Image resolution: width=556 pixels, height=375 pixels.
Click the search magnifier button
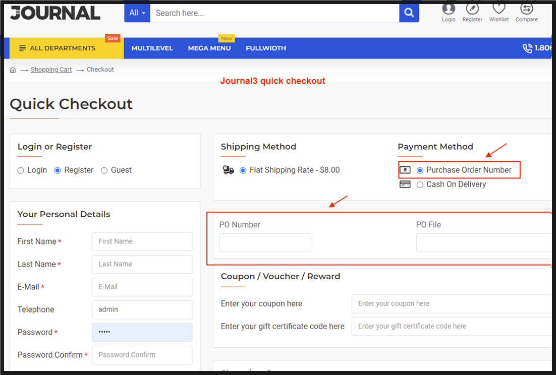point(409,13)
